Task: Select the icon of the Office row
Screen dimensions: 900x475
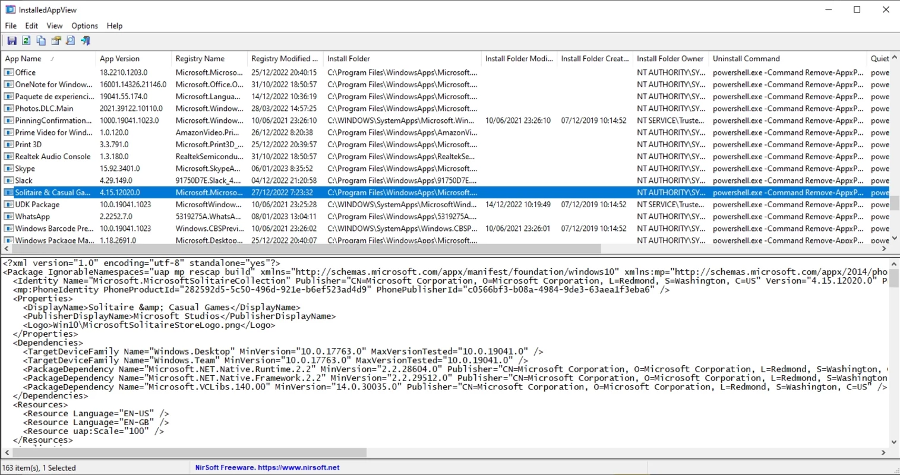Action: tap(9, 72)
